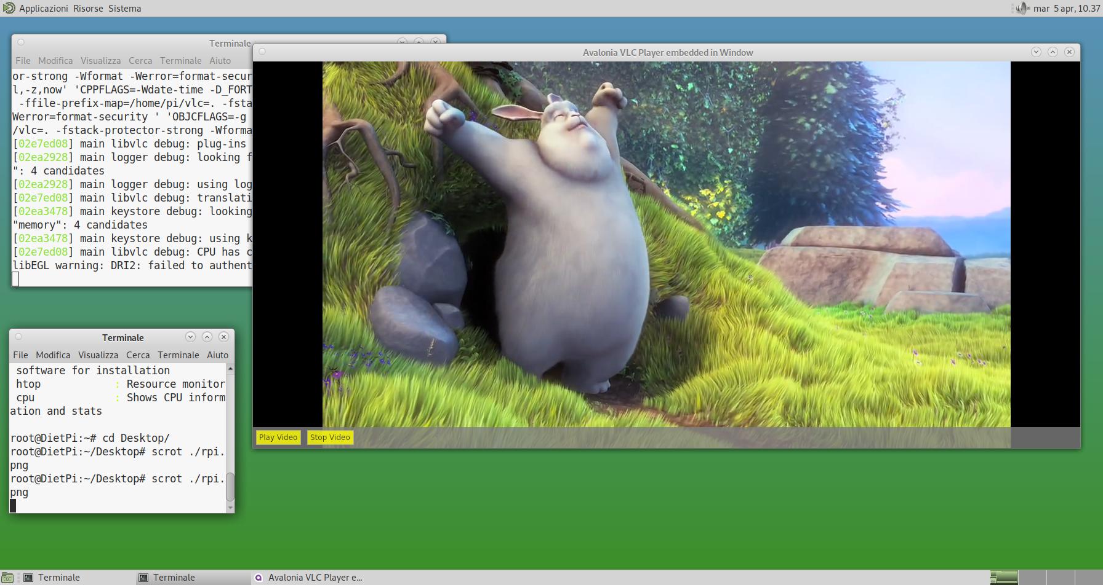Click the line Werror=format-security ' 'OBJCFLAGS=-g

(x=129, y=117)
